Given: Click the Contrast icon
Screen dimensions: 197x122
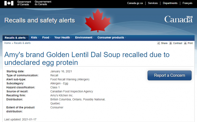Looking at the screenshot, I should (x=171, y=43).
